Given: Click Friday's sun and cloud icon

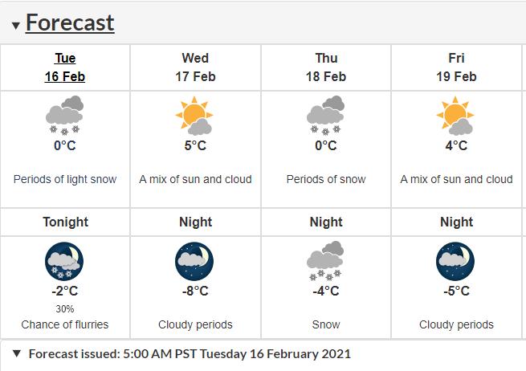Looking at the screenshot, I should pyautogui.click(x=455, y=116).
